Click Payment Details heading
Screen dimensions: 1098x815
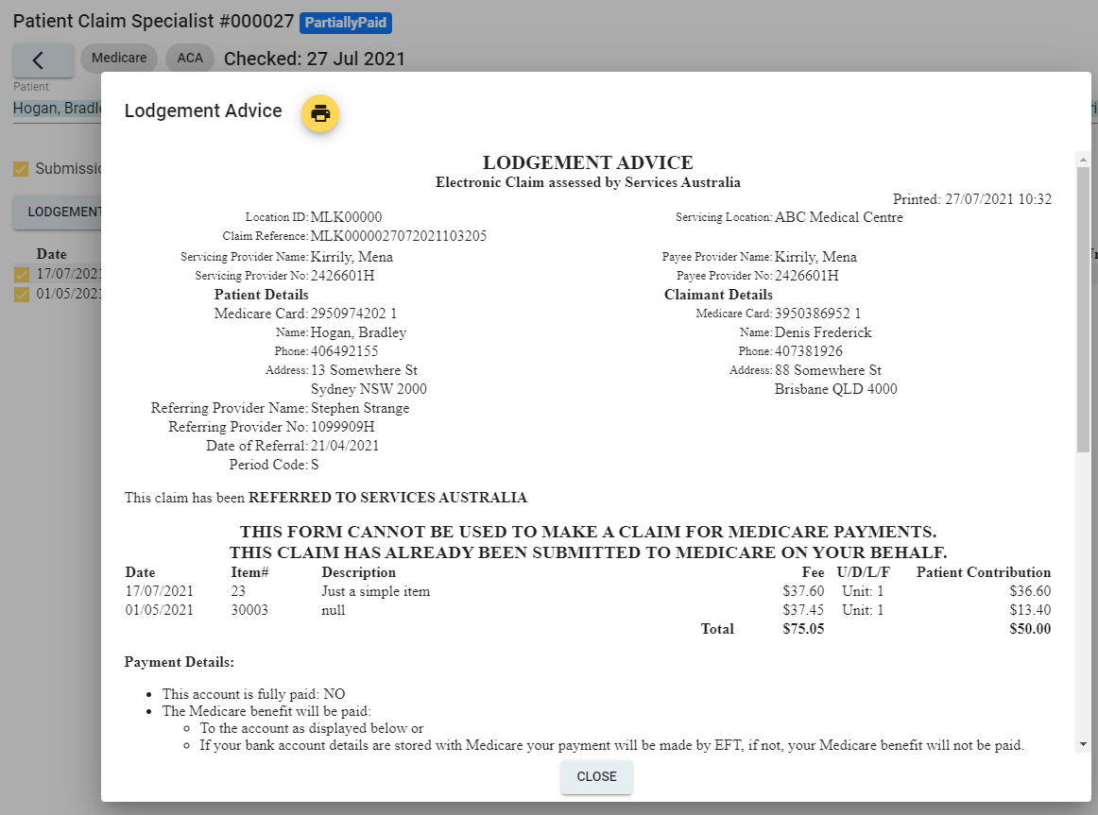(180, 662)
